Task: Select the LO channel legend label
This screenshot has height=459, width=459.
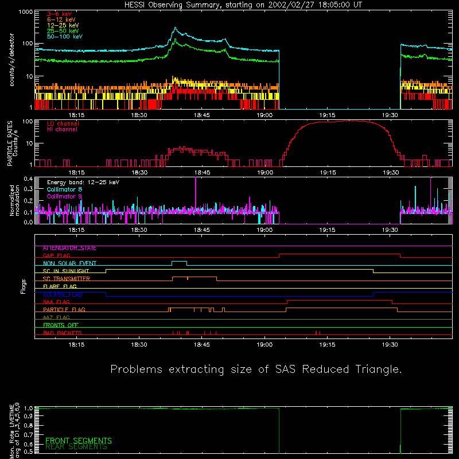Action: coord(63,123)
